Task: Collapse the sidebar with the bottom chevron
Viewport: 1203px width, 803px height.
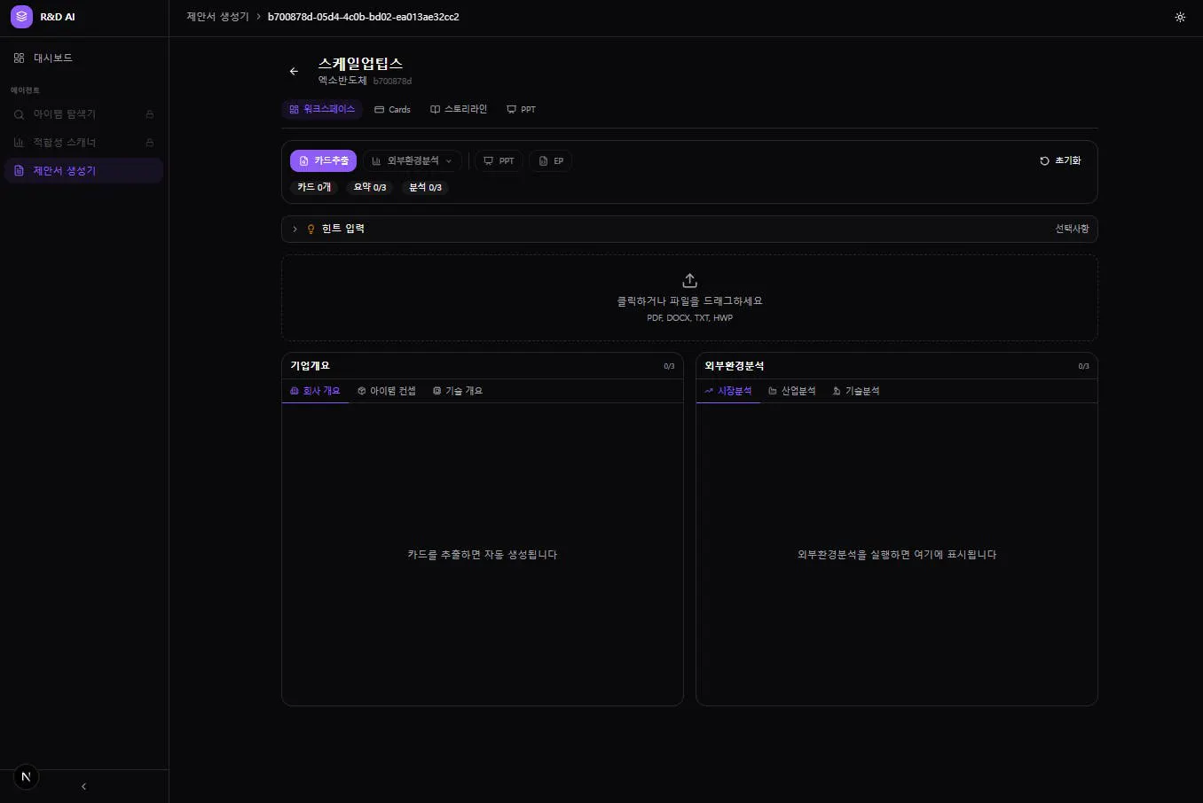Action: click(x=84, y=786)
